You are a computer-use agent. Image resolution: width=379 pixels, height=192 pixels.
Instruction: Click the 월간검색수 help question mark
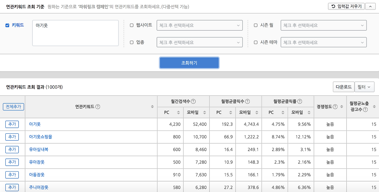pyautogui.click(x=193, y=101)
